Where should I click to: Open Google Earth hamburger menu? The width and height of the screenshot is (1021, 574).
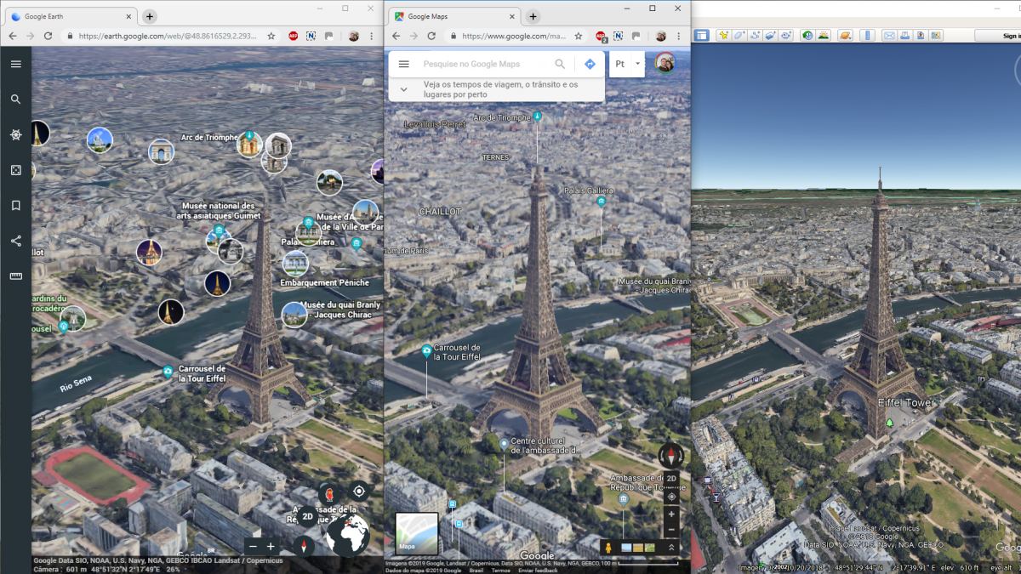pos(15,64)
